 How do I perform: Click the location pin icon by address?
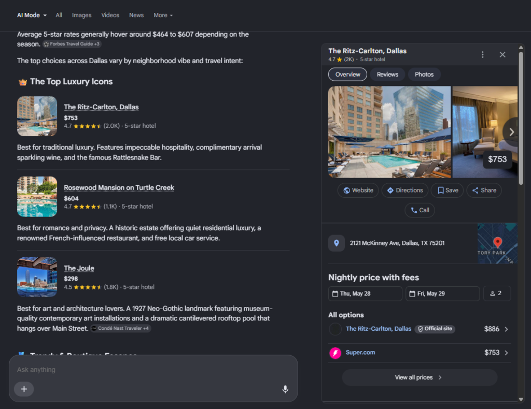[336, 243]
